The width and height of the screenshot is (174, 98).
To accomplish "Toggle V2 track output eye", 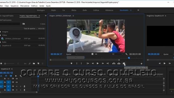I will [17, 79].
